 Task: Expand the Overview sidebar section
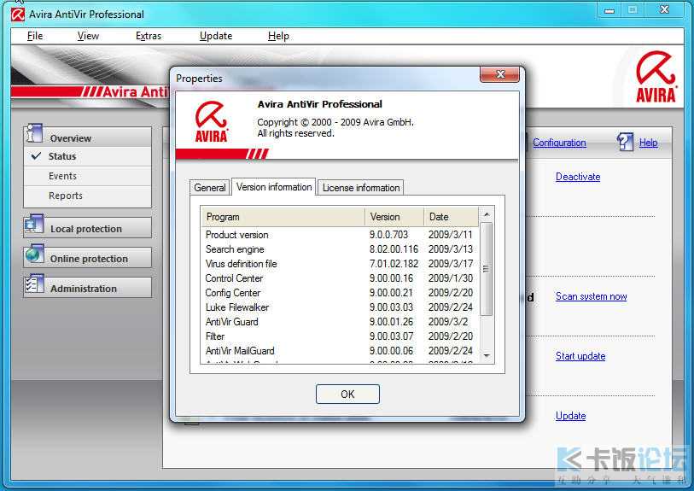(88, 137)
